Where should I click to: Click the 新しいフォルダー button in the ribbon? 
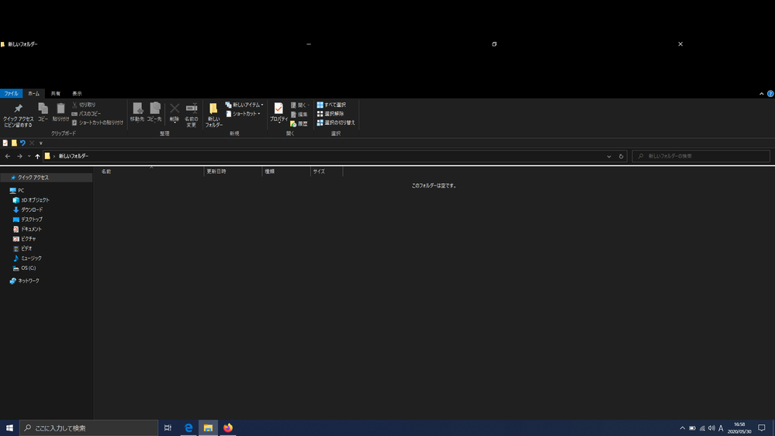[213, 115]
